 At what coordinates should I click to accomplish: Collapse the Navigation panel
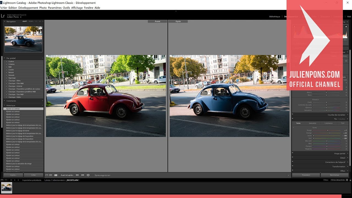tap(5, 21)
